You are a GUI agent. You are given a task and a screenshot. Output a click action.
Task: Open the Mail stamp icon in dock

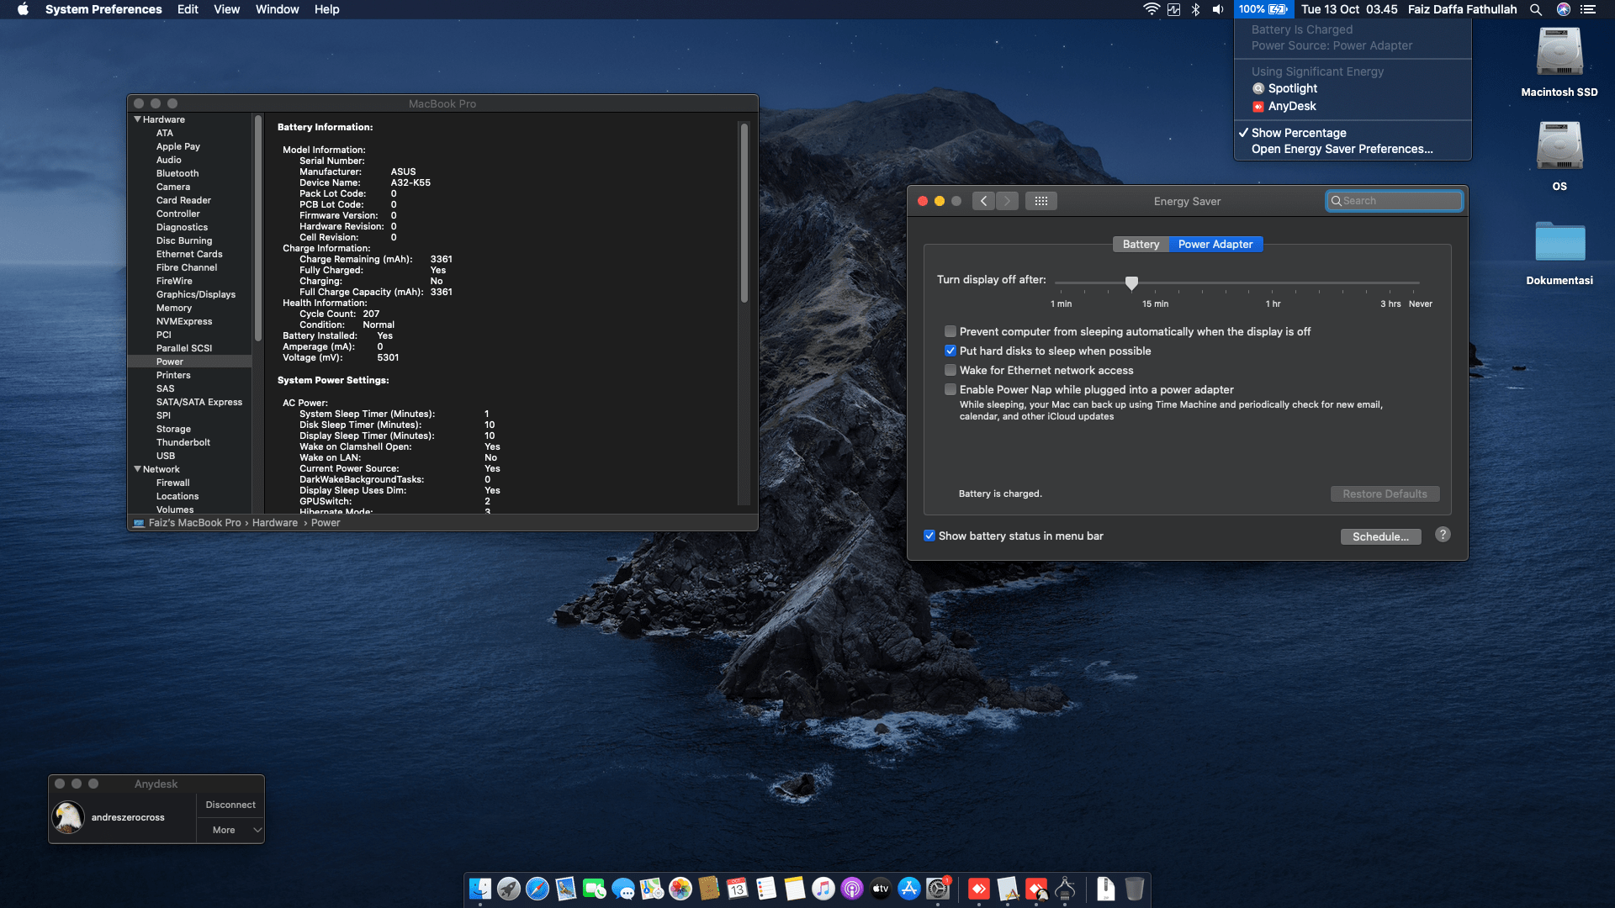point(566,889)
